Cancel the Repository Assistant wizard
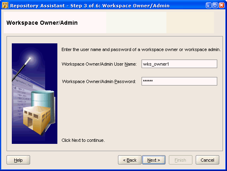227x171 pixels. click(207, 160)
